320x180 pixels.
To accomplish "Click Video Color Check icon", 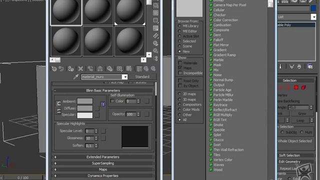I will click(x=155, y=28).
